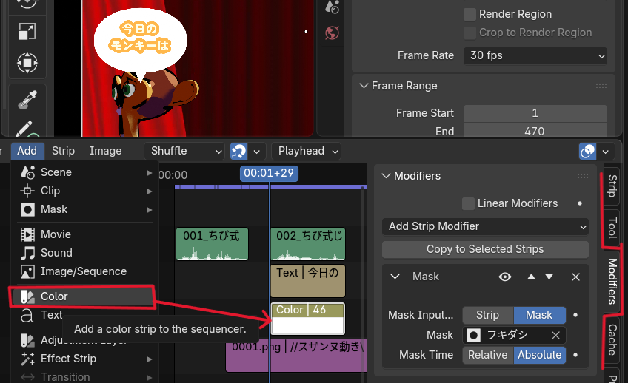Switch to the Cache sidebar tab
The width and height of the screenshot is (628, 383).
point(612,340)
